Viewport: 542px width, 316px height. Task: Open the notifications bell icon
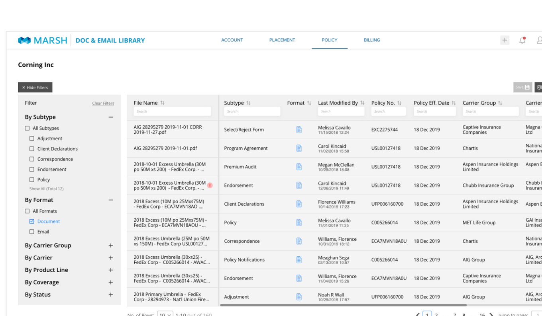522,40
